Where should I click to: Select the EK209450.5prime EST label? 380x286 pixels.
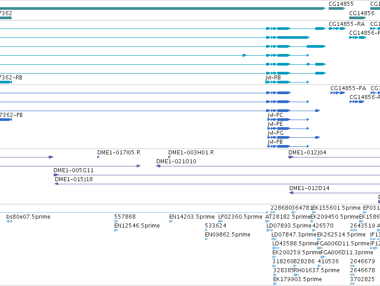pyautogui.click(x=334, y=217)
